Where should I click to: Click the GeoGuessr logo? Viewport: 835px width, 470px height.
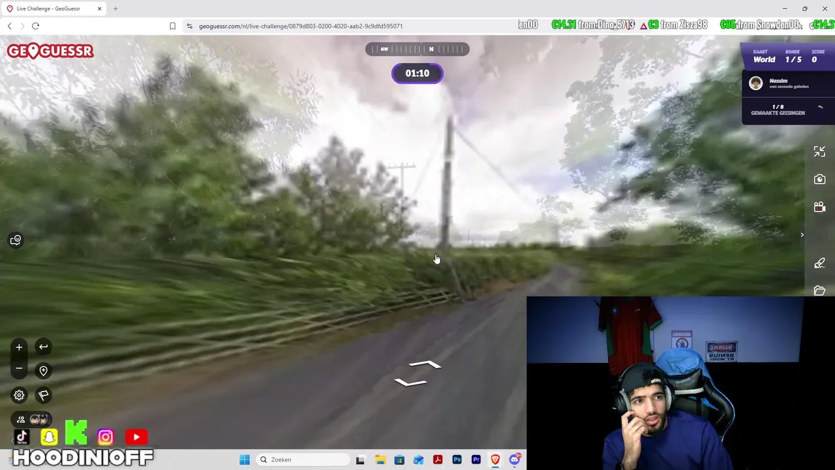coord(50,51)
